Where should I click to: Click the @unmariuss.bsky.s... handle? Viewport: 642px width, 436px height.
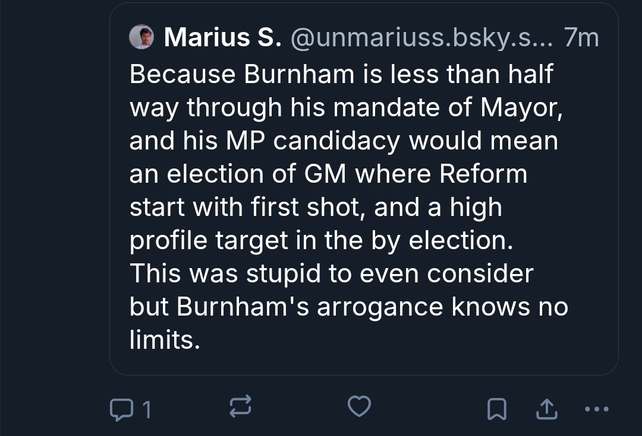421,38
